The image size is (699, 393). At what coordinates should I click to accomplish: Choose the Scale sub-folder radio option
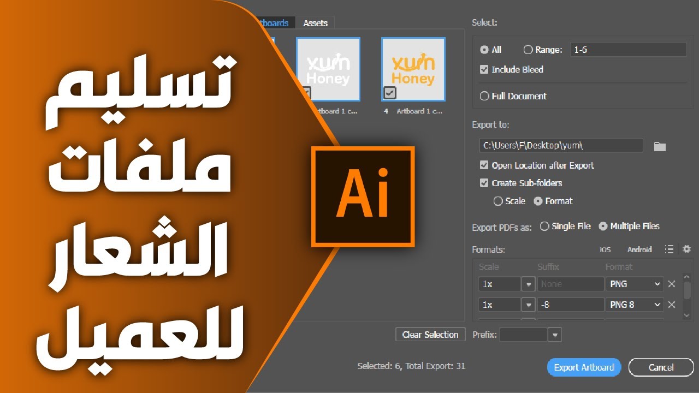(x=498, y=201)
